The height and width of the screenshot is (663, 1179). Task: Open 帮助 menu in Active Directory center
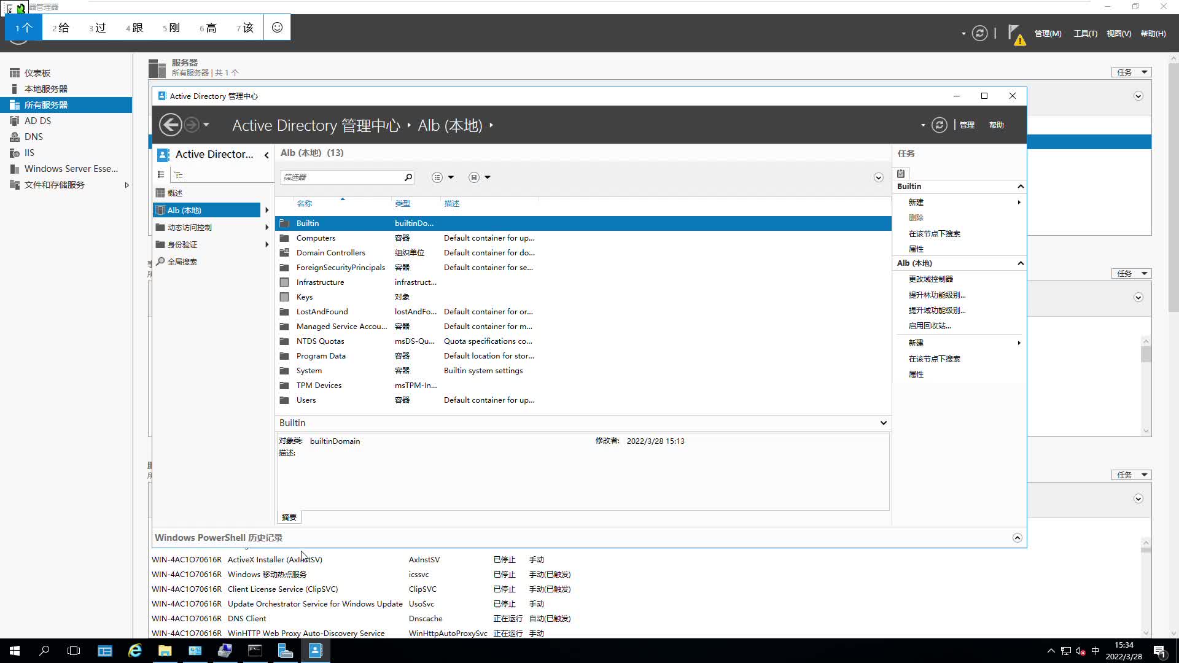pos(996,125)
